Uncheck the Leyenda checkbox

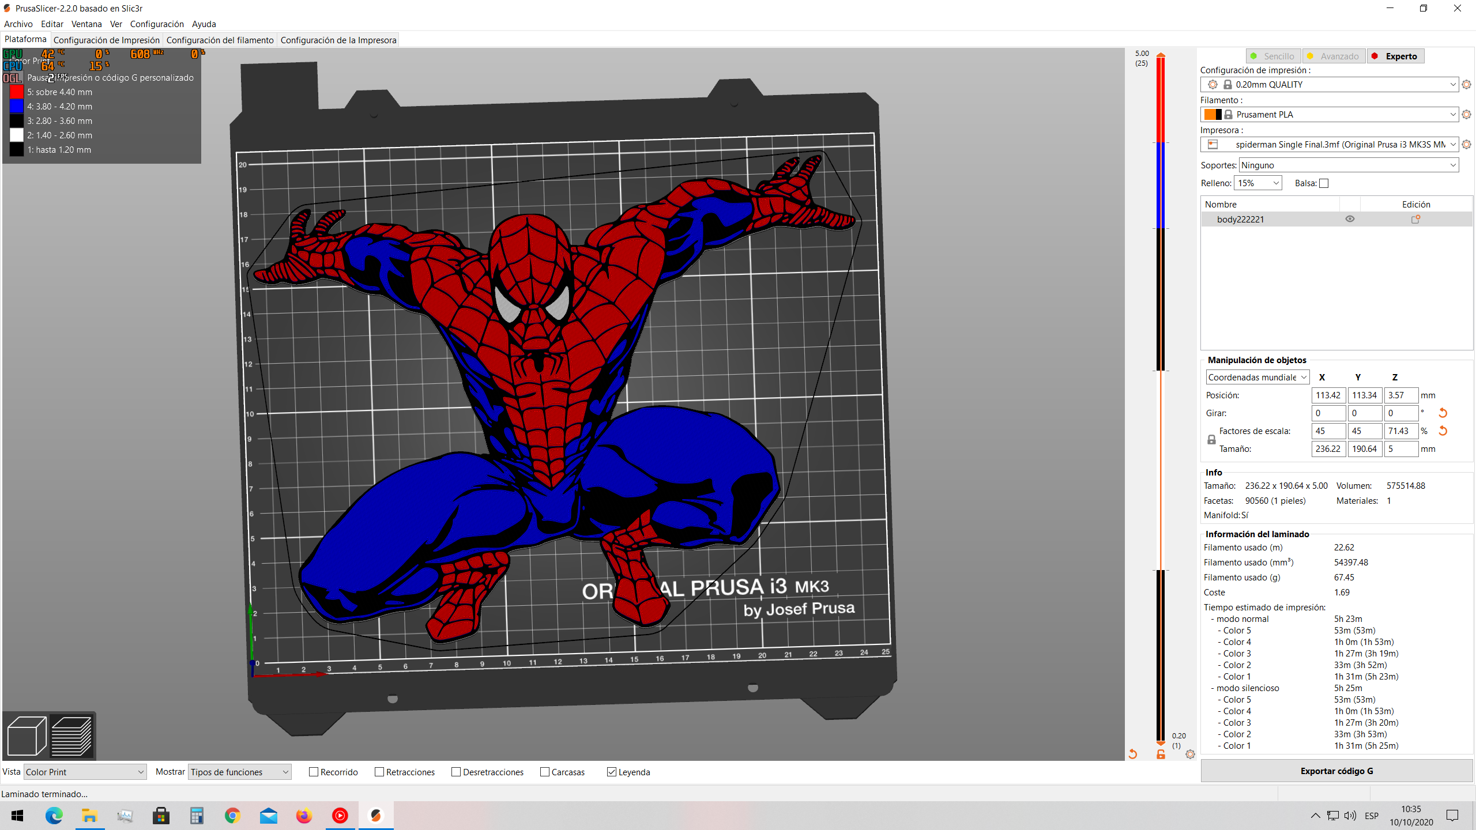[612, 772]
